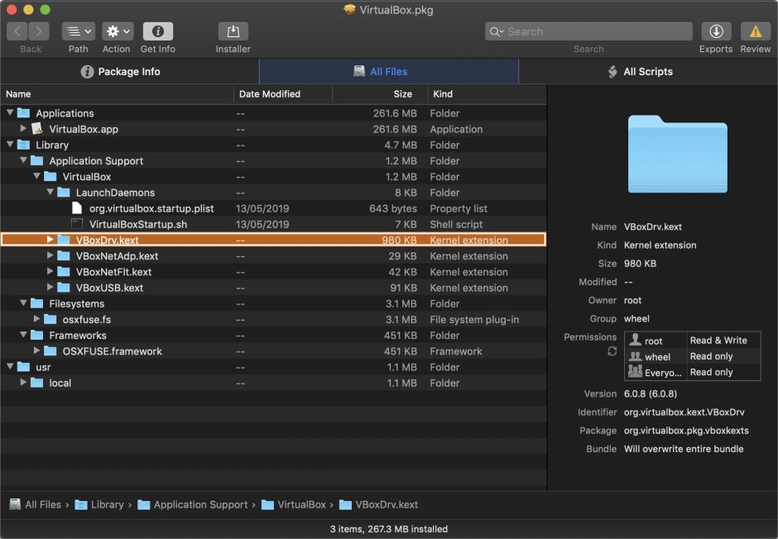Viewport: 778px width, 539px height.
Task: Refresh permissions with the circular arrows icon
Action: 612,351
